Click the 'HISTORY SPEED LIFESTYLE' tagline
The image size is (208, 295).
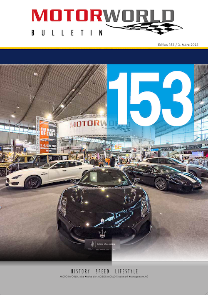104,271
